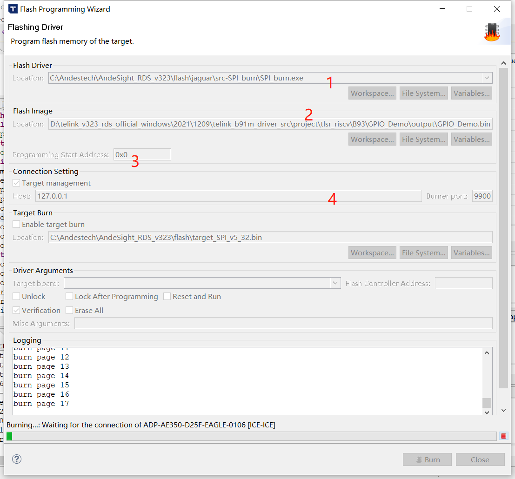
Task: Click Flash Driver Variables button
Action: click(472, 93)
